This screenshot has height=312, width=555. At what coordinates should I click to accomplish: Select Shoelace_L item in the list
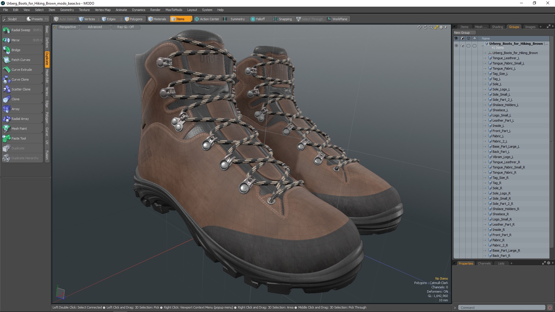pyautogui.click(x=500, y=110)
